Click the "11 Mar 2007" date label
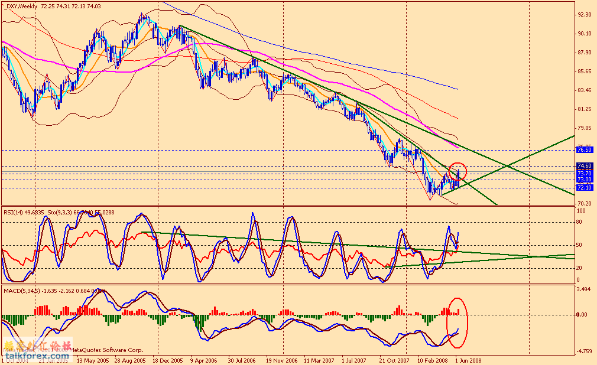 pyautogui.click(x=319, y=360)
